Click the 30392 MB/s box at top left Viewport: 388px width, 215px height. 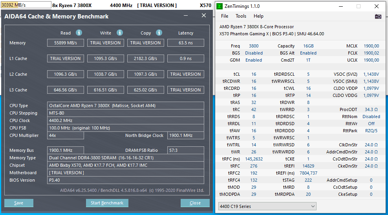point(26,5)
